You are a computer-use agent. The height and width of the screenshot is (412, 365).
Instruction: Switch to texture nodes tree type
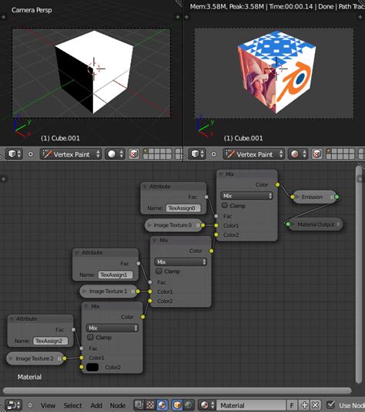tap(150, 405)
